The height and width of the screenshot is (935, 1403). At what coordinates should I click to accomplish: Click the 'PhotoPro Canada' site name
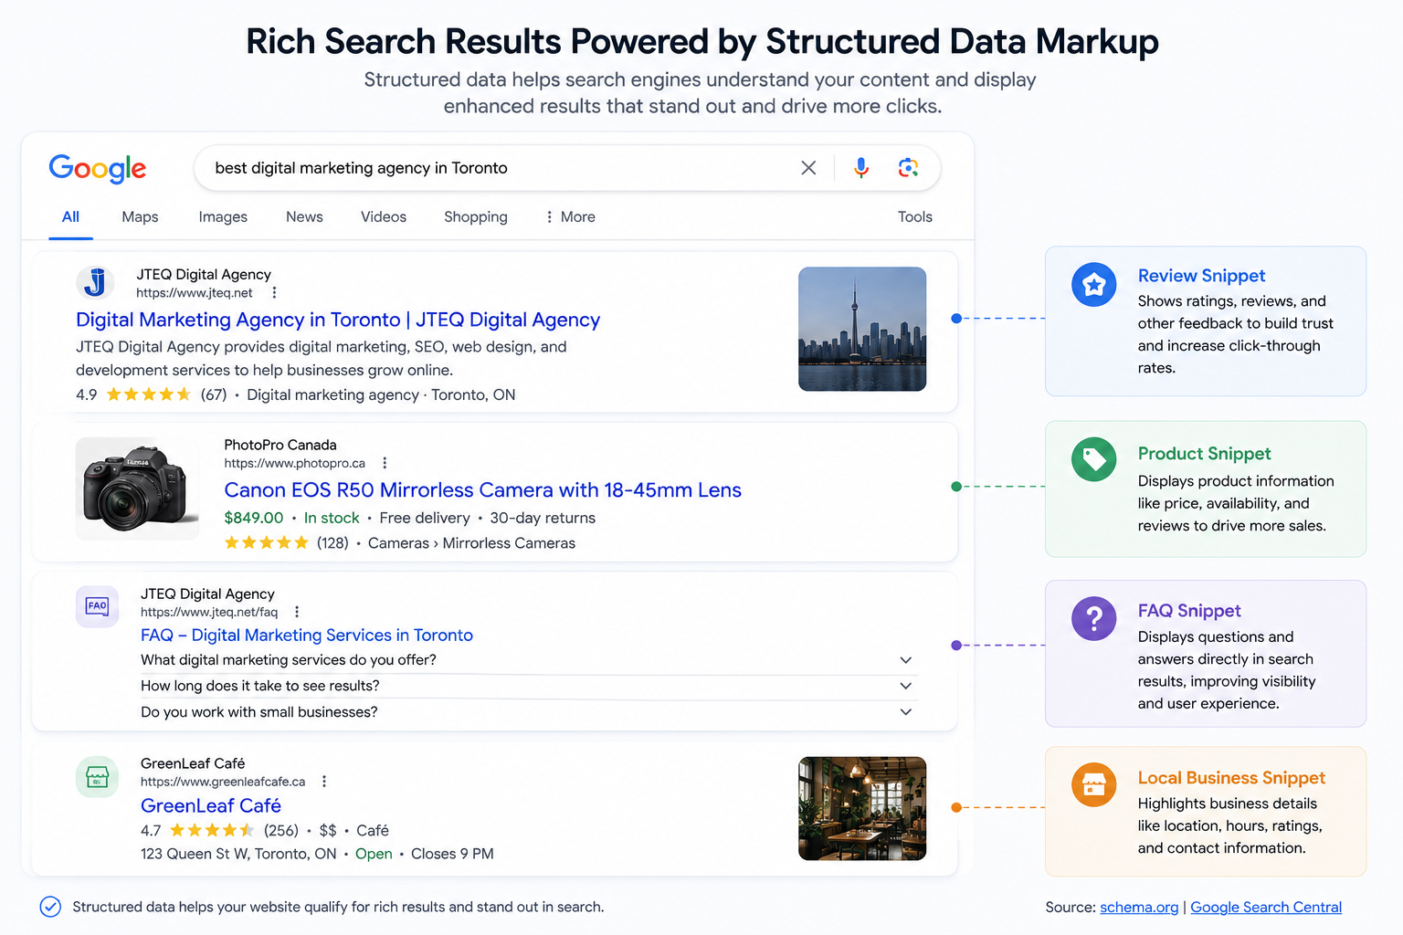(x=280, y=445)
